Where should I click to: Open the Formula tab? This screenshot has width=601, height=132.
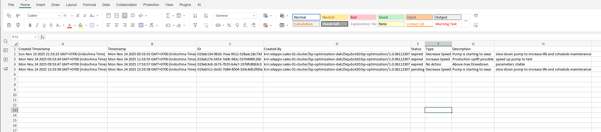tap(89, 5)
